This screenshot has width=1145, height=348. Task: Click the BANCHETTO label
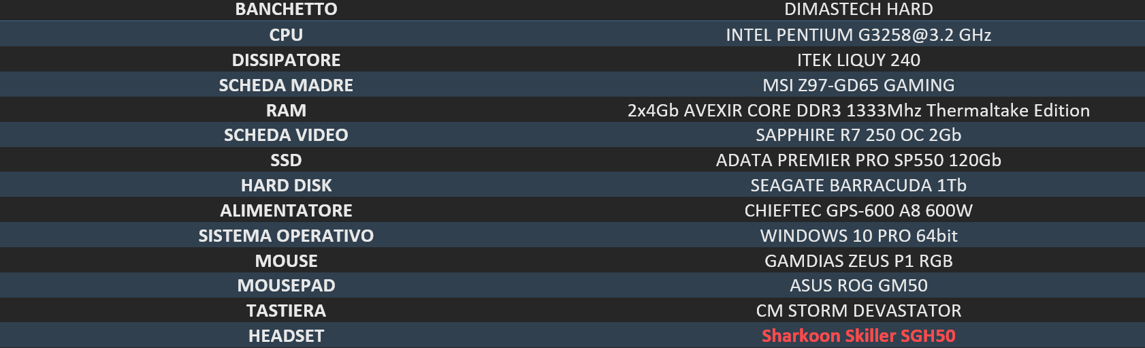(x=286, y=10)
